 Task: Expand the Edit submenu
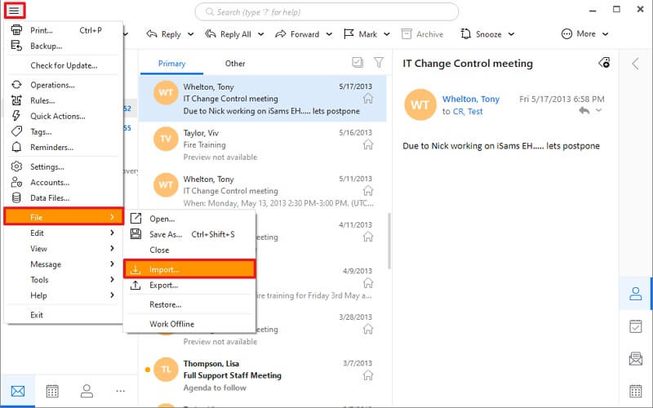point(63,233)
